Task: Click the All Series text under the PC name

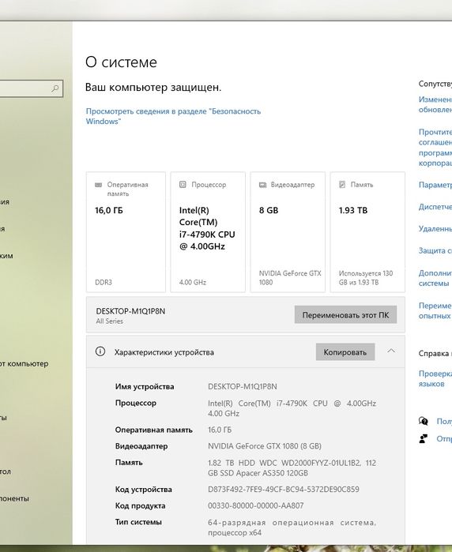Action: click(x=110, y=321)
